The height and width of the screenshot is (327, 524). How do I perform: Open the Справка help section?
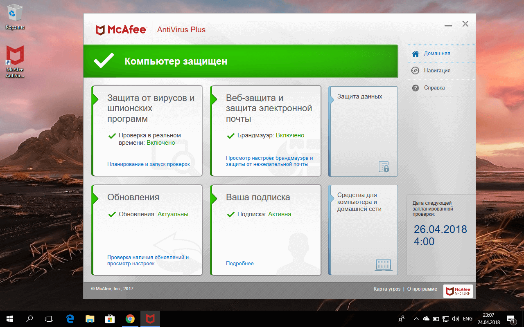(x=441, y=88)
